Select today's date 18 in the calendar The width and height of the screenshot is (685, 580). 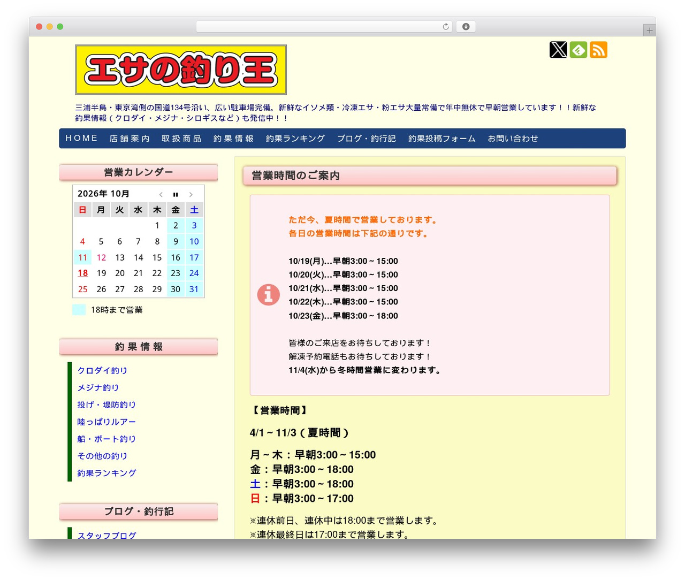(82, 273)
